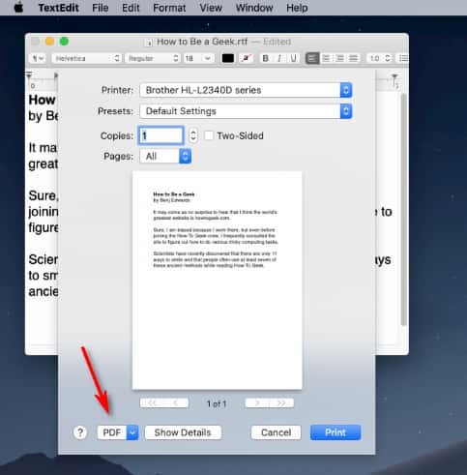Viewport: 467px width, 475px height.
Task: Toggle bold formatting
Action: (266, 58)
